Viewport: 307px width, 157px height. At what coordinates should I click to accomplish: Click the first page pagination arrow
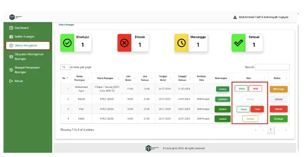(x=256, y=130)
